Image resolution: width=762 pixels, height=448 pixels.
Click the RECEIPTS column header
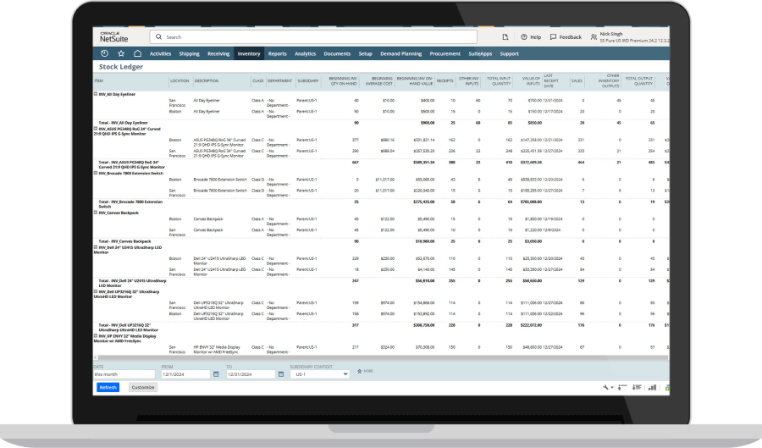click(444, 80)
